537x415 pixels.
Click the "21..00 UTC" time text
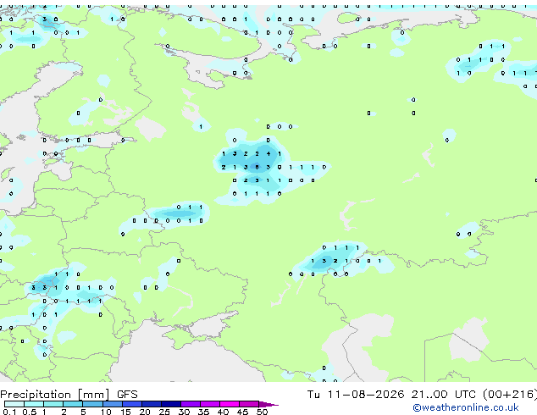coord(444,394)
